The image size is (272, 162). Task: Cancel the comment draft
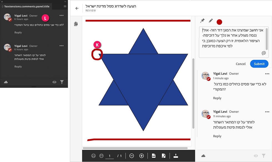click(241, 64)
